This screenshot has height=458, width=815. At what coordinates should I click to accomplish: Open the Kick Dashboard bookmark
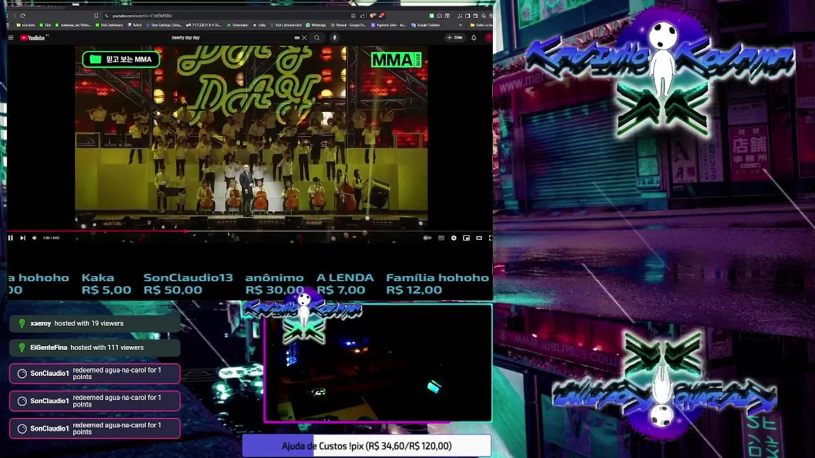pos(110,25)
